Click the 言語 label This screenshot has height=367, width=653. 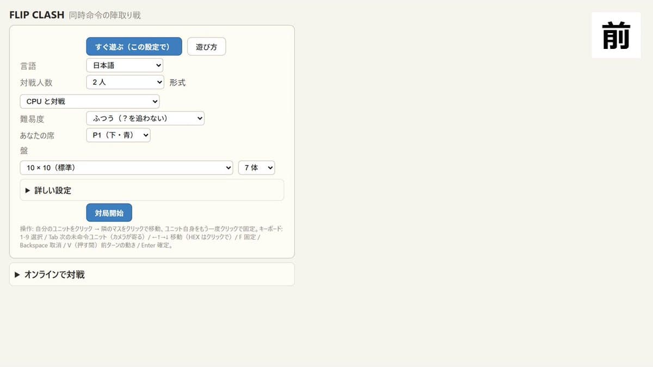(28, 66)
